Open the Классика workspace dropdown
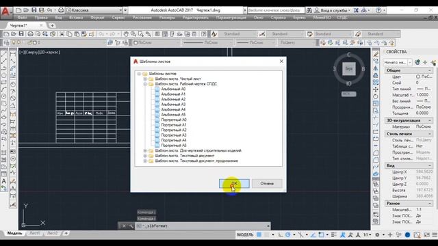This screenshot has width=438, height=246. coord(94,10)
